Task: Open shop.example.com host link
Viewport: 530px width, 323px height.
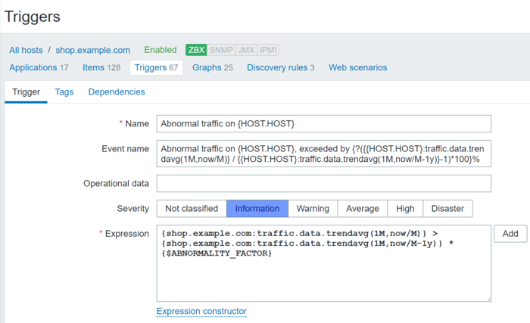Action: (93, 50)
